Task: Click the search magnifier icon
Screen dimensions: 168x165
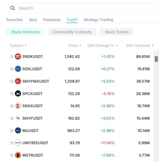Action: (x=13, y=8)
